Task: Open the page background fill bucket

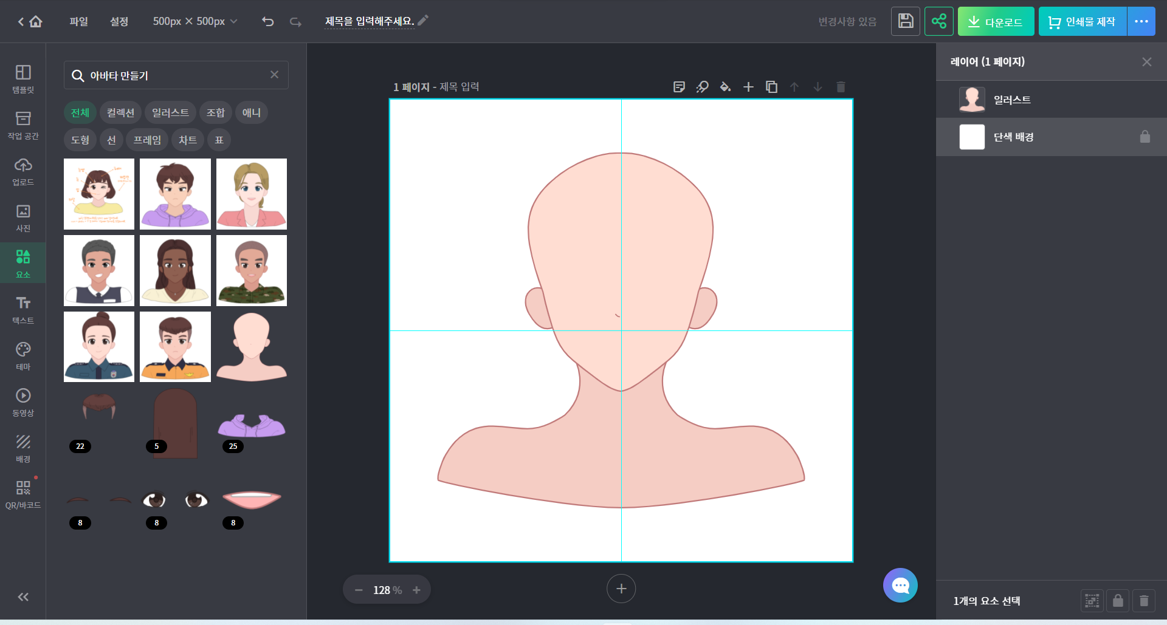Action: 725,87
